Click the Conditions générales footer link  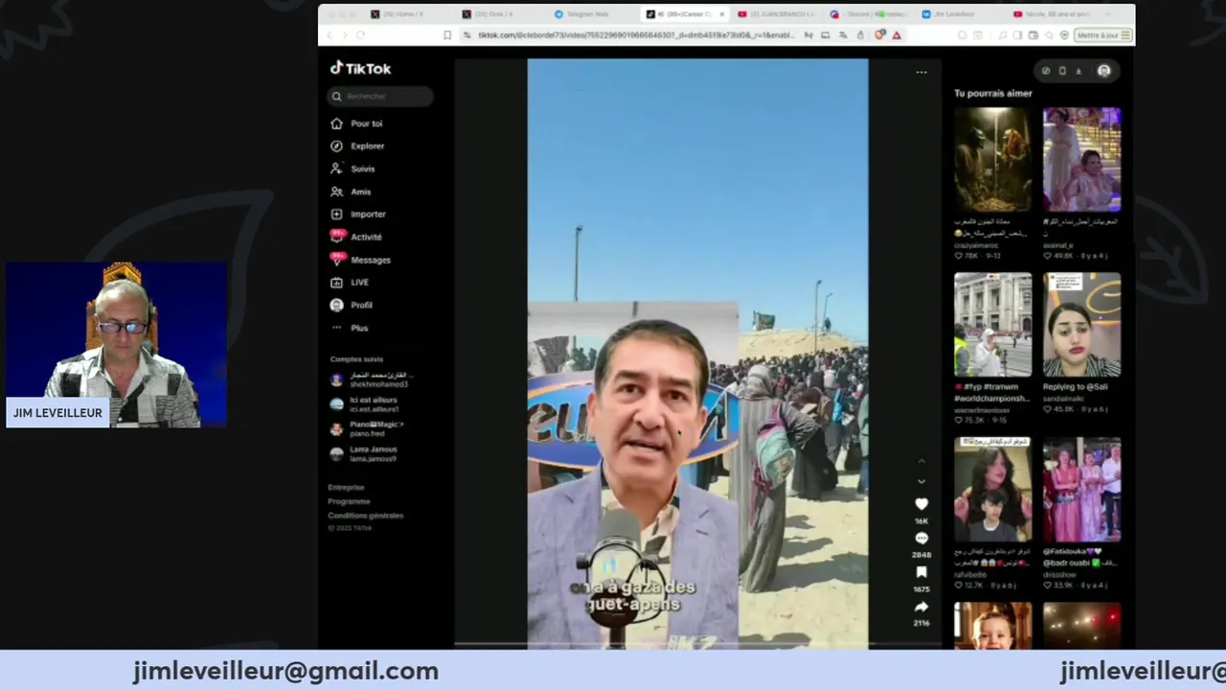coord(366,516)
